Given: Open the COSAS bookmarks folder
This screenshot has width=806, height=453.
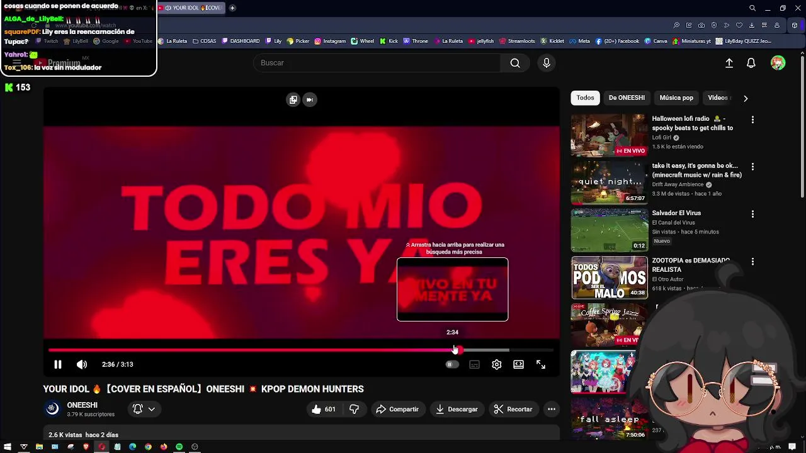Looking at the screenshot, I should pyautogui.click(x=204, y=41).
